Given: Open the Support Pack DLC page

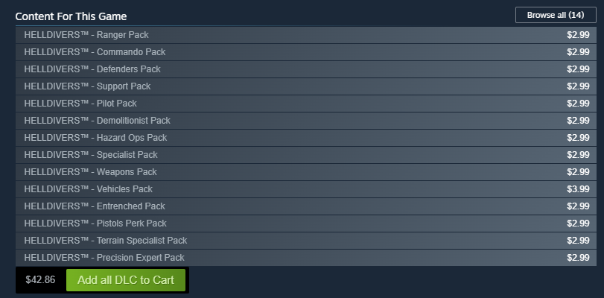Looking at the screenshot, I should click(x=306, y=86).
